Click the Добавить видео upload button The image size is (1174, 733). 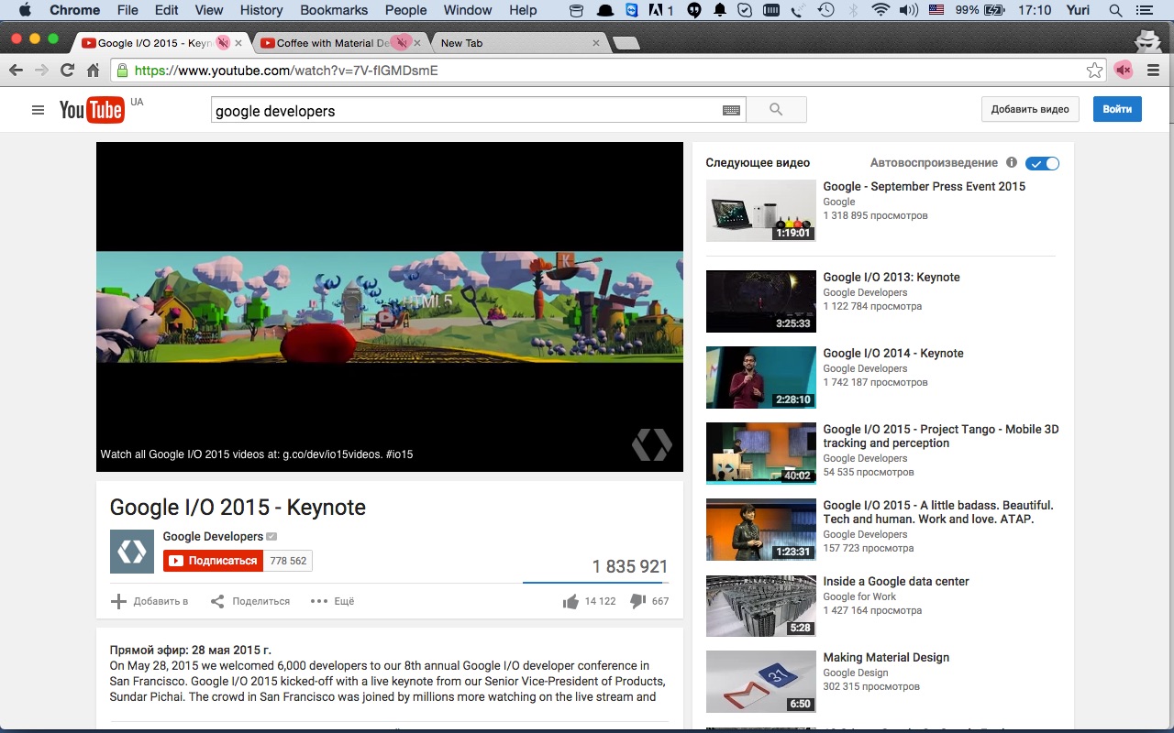click(x=1030, y=109)
